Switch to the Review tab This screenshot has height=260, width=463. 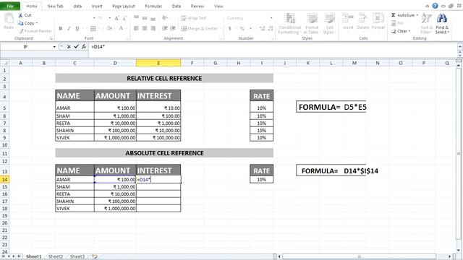tap(197, 6)
